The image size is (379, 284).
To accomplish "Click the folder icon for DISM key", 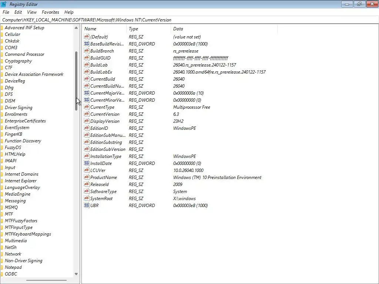I will [2, 101].
